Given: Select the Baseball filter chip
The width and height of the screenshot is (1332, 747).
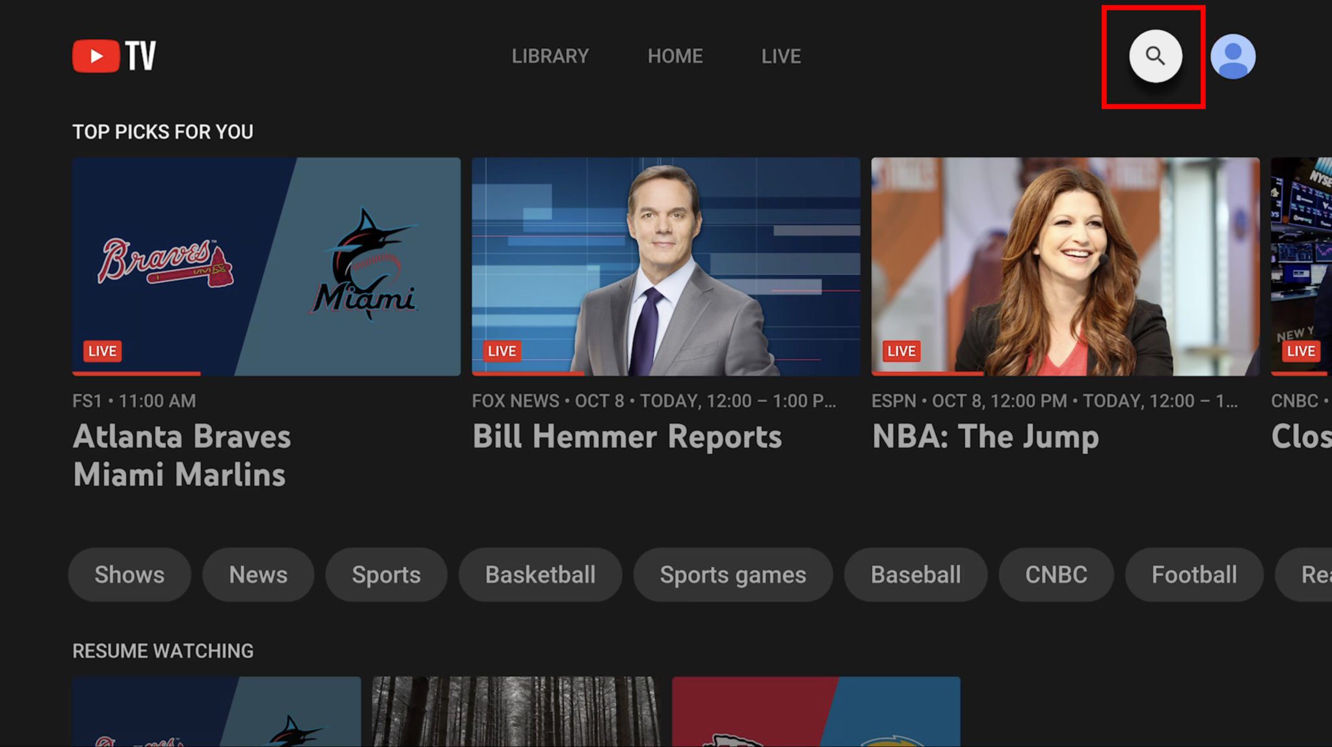Looking at the screenshot, I should point(914,574).
